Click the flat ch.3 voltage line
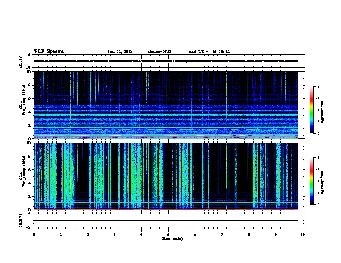Image resolution: width=341 pixels, height=263 pixels. tap(166, 221)
